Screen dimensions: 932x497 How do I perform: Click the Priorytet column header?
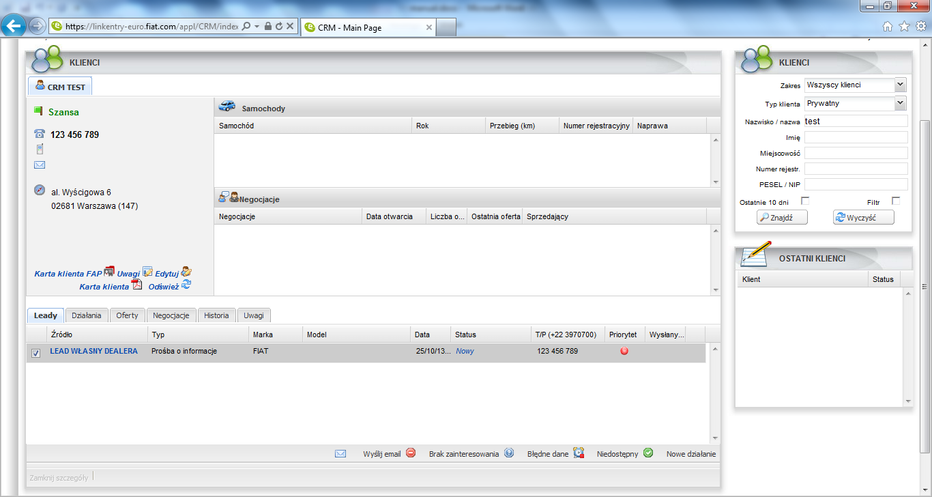pos(624,335)
